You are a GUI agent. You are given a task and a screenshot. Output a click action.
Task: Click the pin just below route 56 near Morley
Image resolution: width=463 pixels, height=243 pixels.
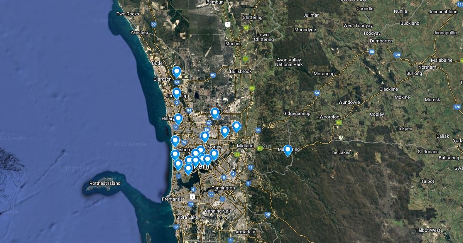[x=204, y=137]
